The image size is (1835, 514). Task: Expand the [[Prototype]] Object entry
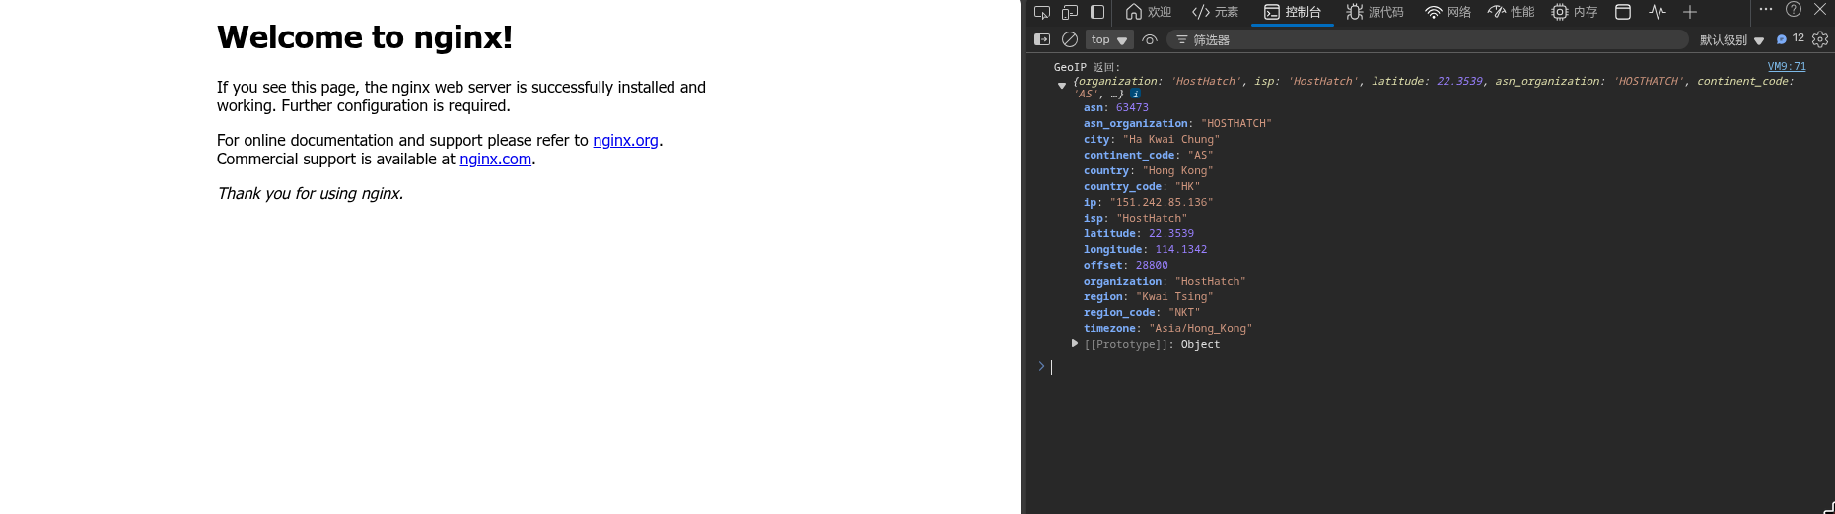pos(1075,343)
